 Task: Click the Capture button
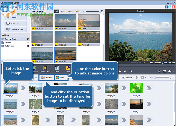pos(15,23)
